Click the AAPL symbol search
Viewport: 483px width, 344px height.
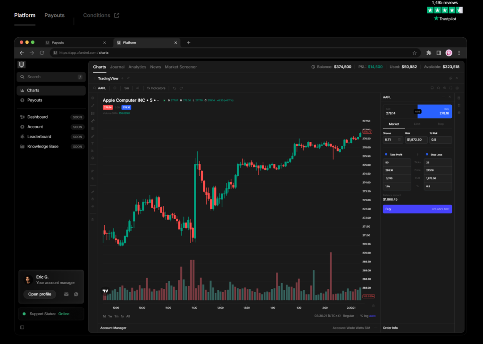[100, 88]
